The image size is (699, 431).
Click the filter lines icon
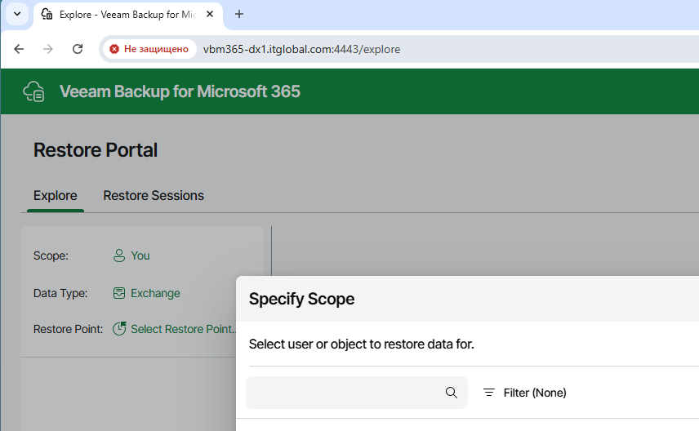[x=489, y=393]
